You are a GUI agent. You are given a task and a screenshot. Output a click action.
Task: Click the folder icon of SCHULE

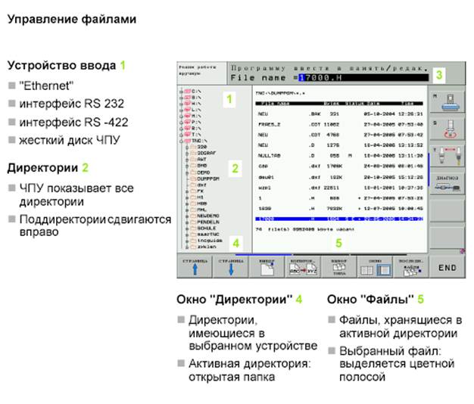194,228
